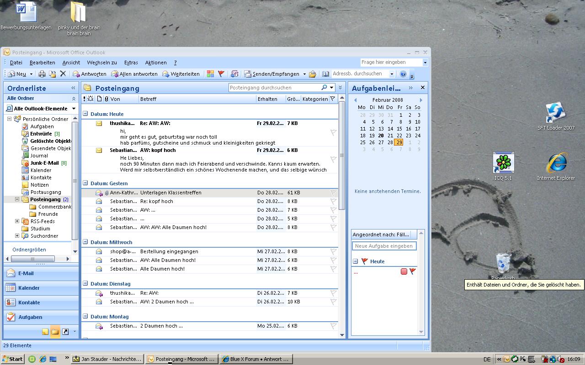
Task: Click the Print icon in the toolbar
Action: [x=42, y=74]
